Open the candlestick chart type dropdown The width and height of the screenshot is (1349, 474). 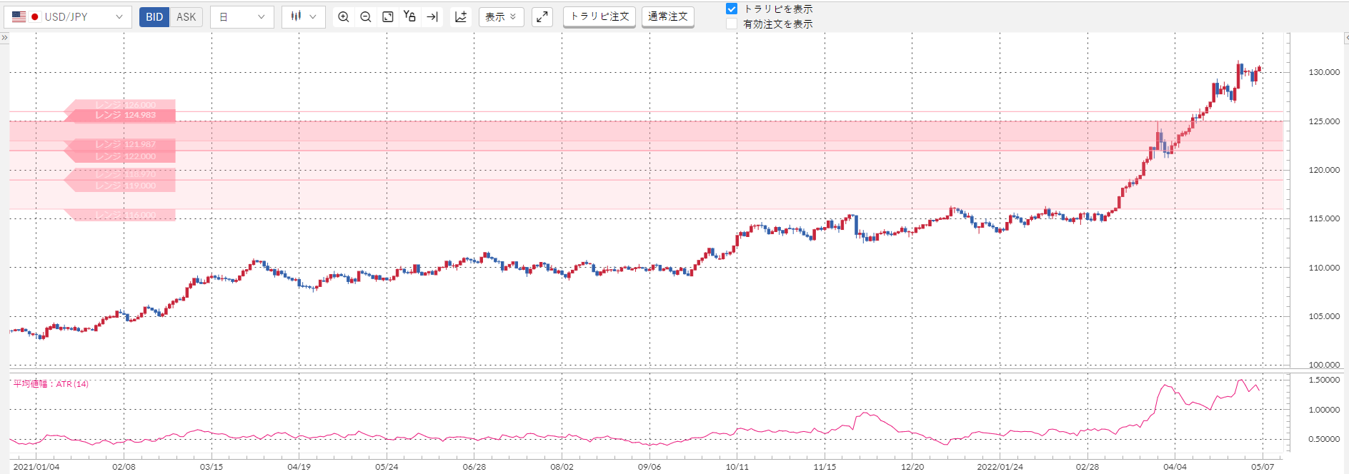click(x=304, y=16)
